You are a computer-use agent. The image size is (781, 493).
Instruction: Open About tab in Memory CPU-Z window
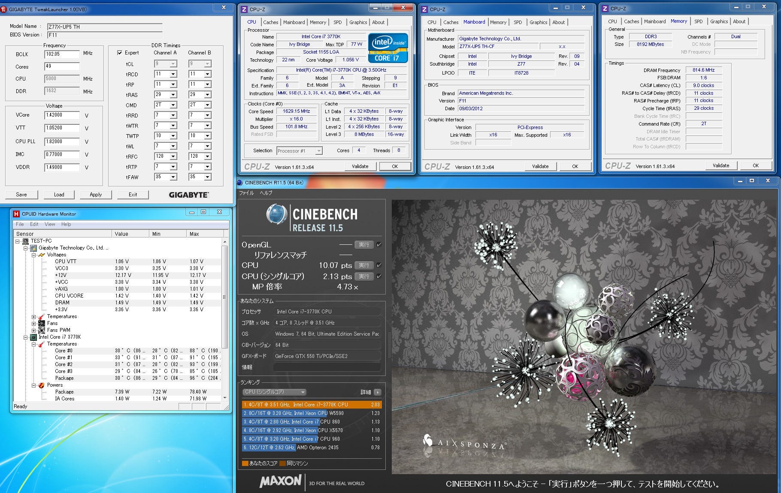pos(739,21)
